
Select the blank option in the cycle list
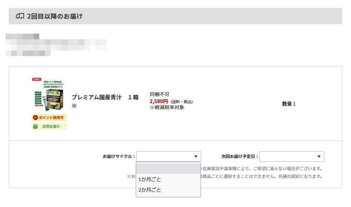168,169
